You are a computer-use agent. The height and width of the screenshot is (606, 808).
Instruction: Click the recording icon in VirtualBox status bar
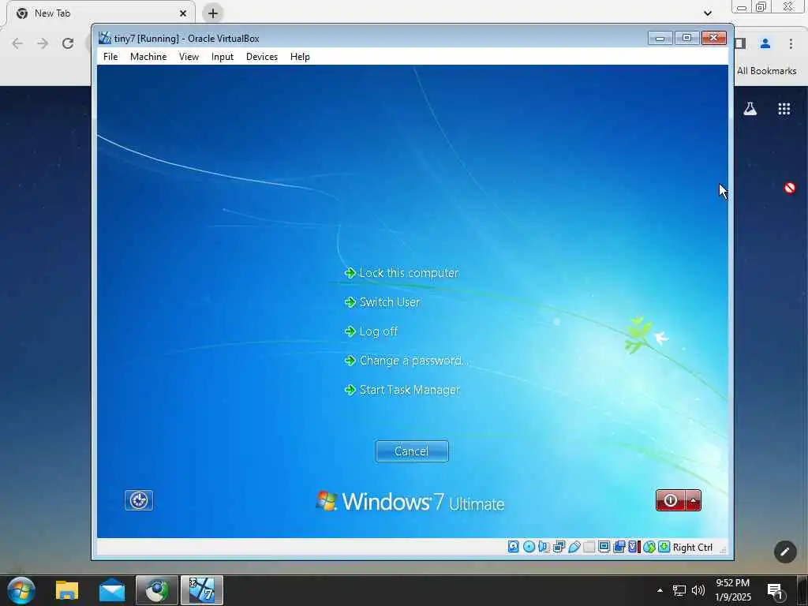coord(619,547)
